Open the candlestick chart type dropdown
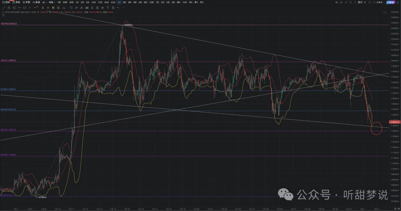The height and width of the screenshot is (211, 401). click(45, 2)
